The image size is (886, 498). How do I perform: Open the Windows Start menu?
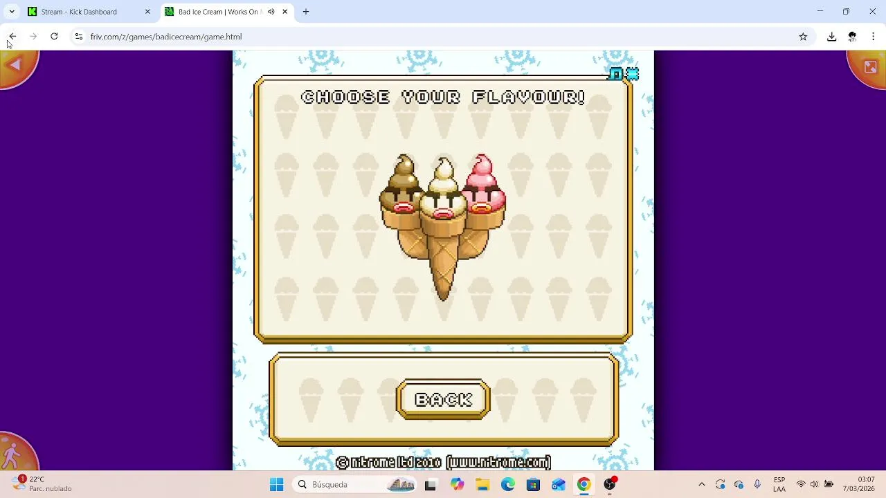coord(276,485)
